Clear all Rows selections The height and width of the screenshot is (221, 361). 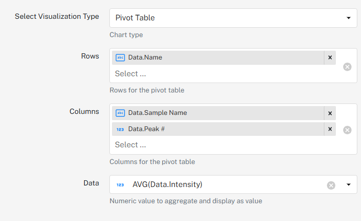pyautogui.click(x=347, y=67)
